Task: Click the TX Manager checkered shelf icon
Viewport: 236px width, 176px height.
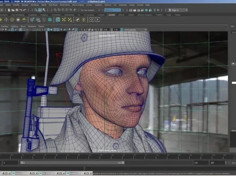Action: click(57, 20)
